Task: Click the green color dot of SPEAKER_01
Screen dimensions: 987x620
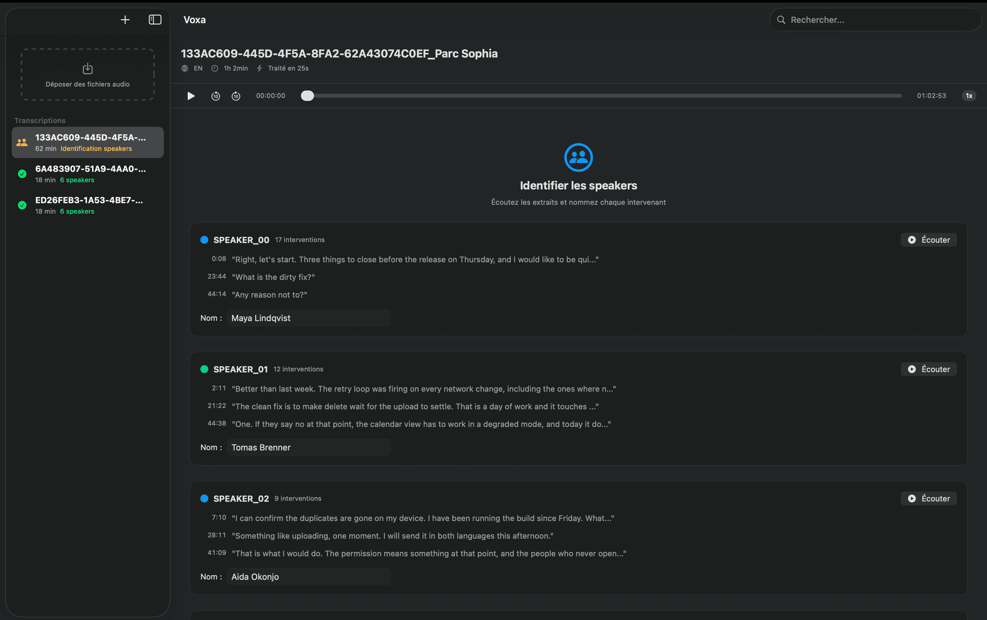Action: point(204,369)
